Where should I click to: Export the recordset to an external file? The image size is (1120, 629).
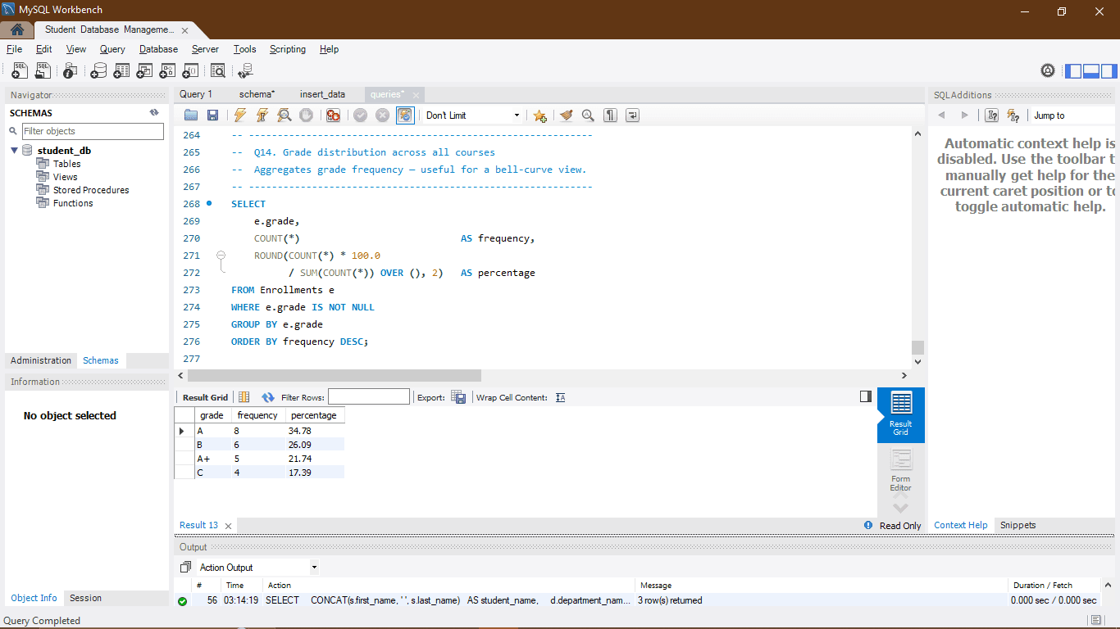tap(458, 397)
